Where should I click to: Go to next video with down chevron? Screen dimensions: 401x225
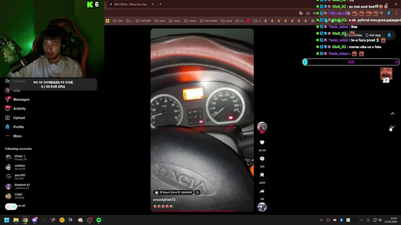[393, 127]
